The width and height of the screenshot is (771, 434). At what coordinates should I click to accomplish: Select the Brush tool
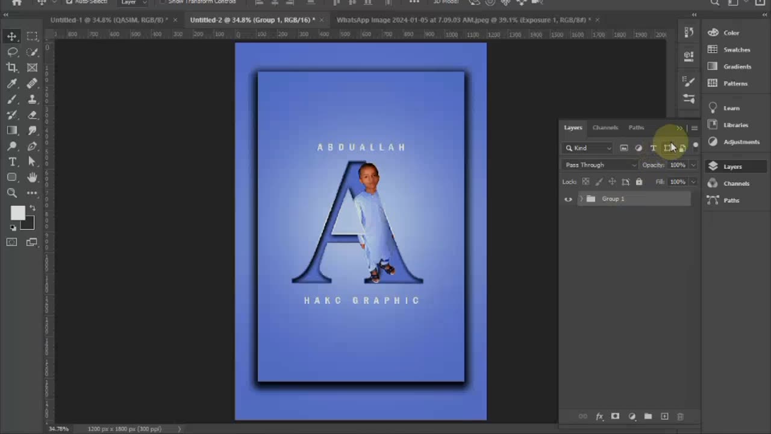12,99
